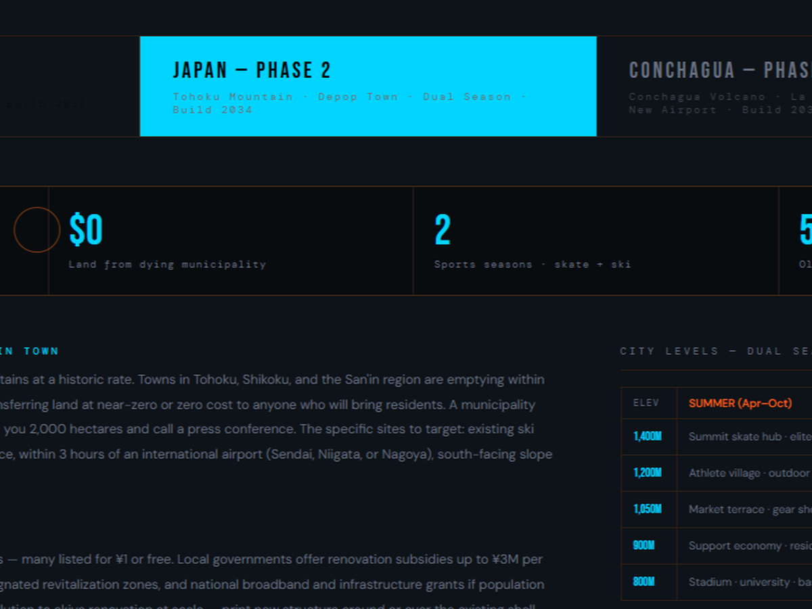812x609 pixels.
Task: Click the Land from dying municipality caption
Action: pos(167,265)
